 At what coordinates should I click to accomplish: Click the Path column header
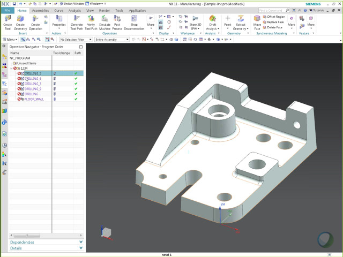pyautogui.click(x=78, y=53)
